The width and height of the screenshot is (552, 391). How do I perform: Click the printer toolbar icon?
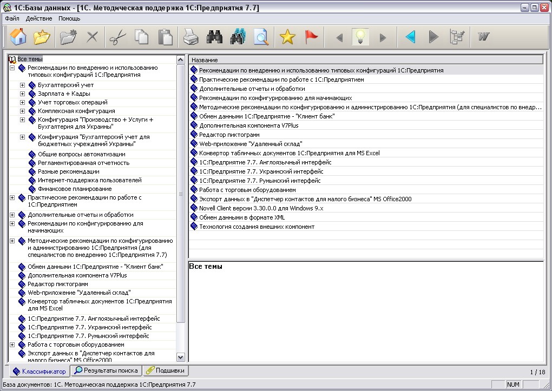pos(190,37)
